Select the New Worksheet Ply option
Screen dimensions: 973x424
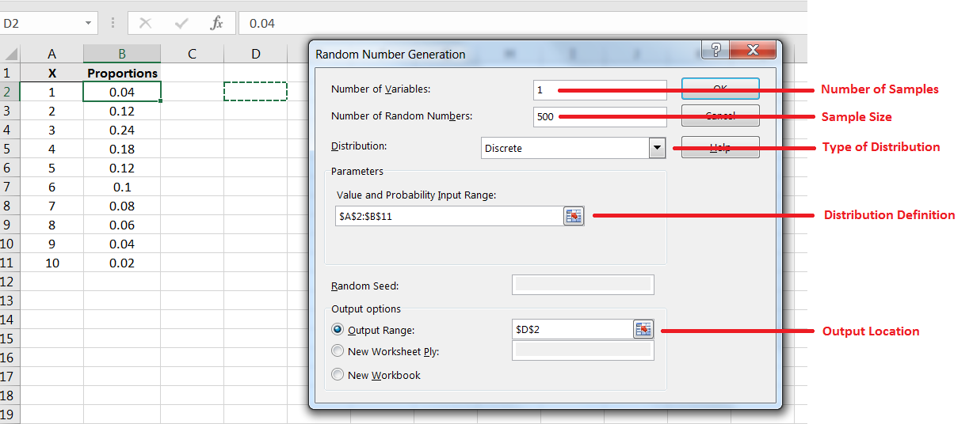pos(338,351)
